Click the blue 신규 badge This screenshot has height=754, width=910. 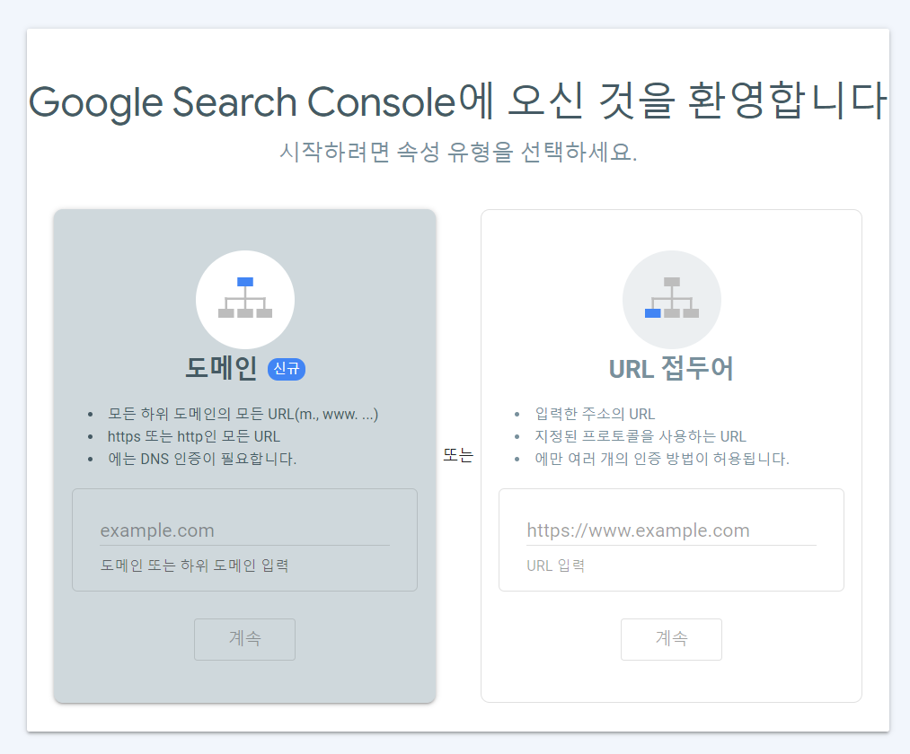pos(287,369)
